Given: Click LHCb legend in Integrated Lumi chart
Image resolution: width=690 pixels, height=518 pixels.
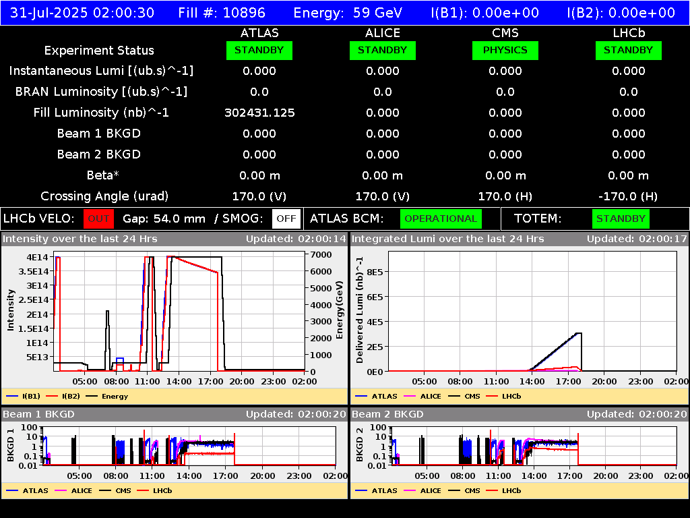Looking at the screenshot, I should point(503,396).
